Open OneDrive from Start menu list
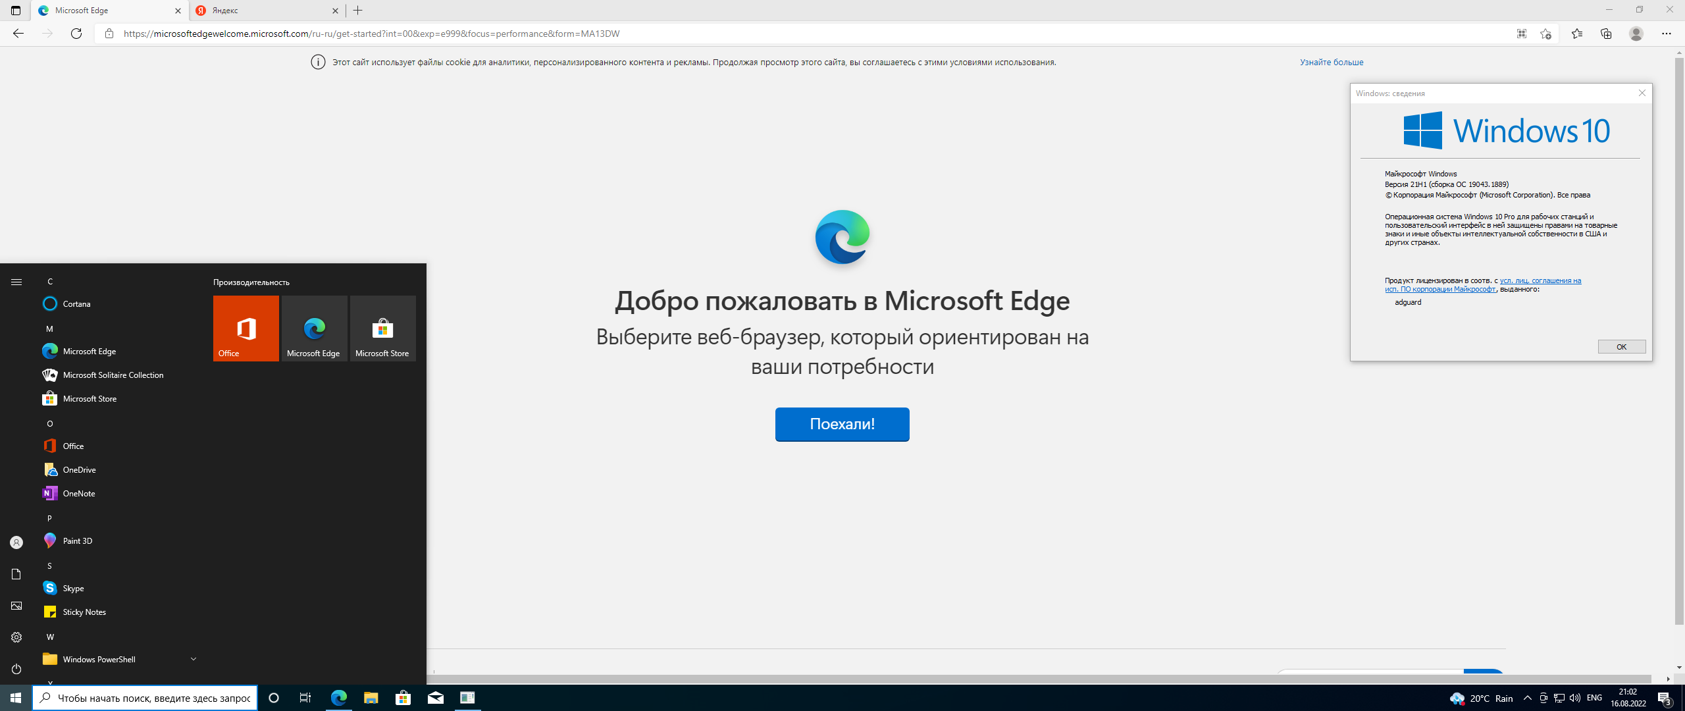1685x711 pixels. [x=80, y=469]
